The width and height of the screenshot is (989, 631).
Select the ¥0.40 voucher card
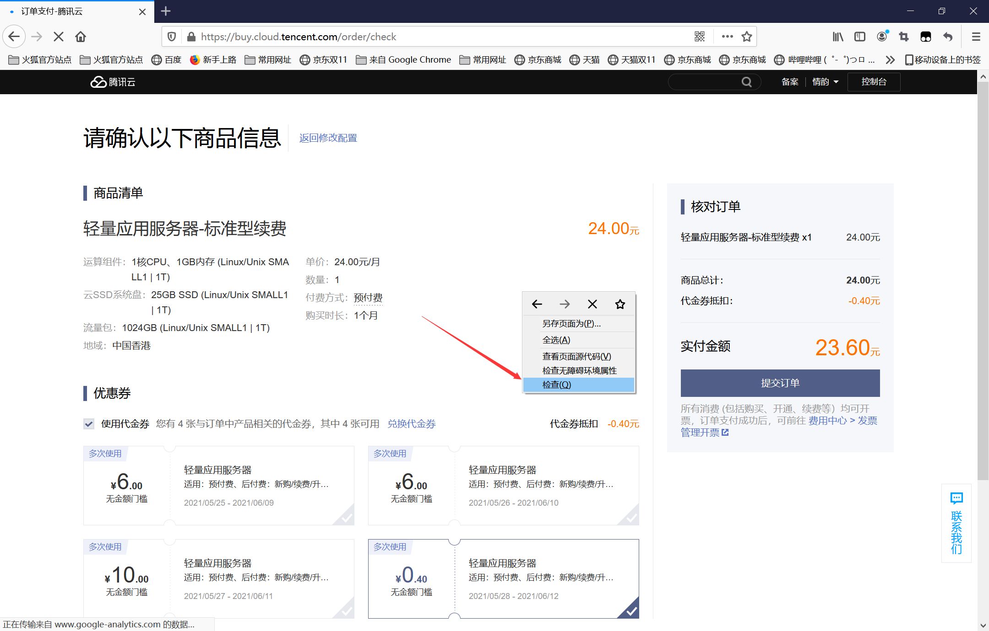pos(503,578)
